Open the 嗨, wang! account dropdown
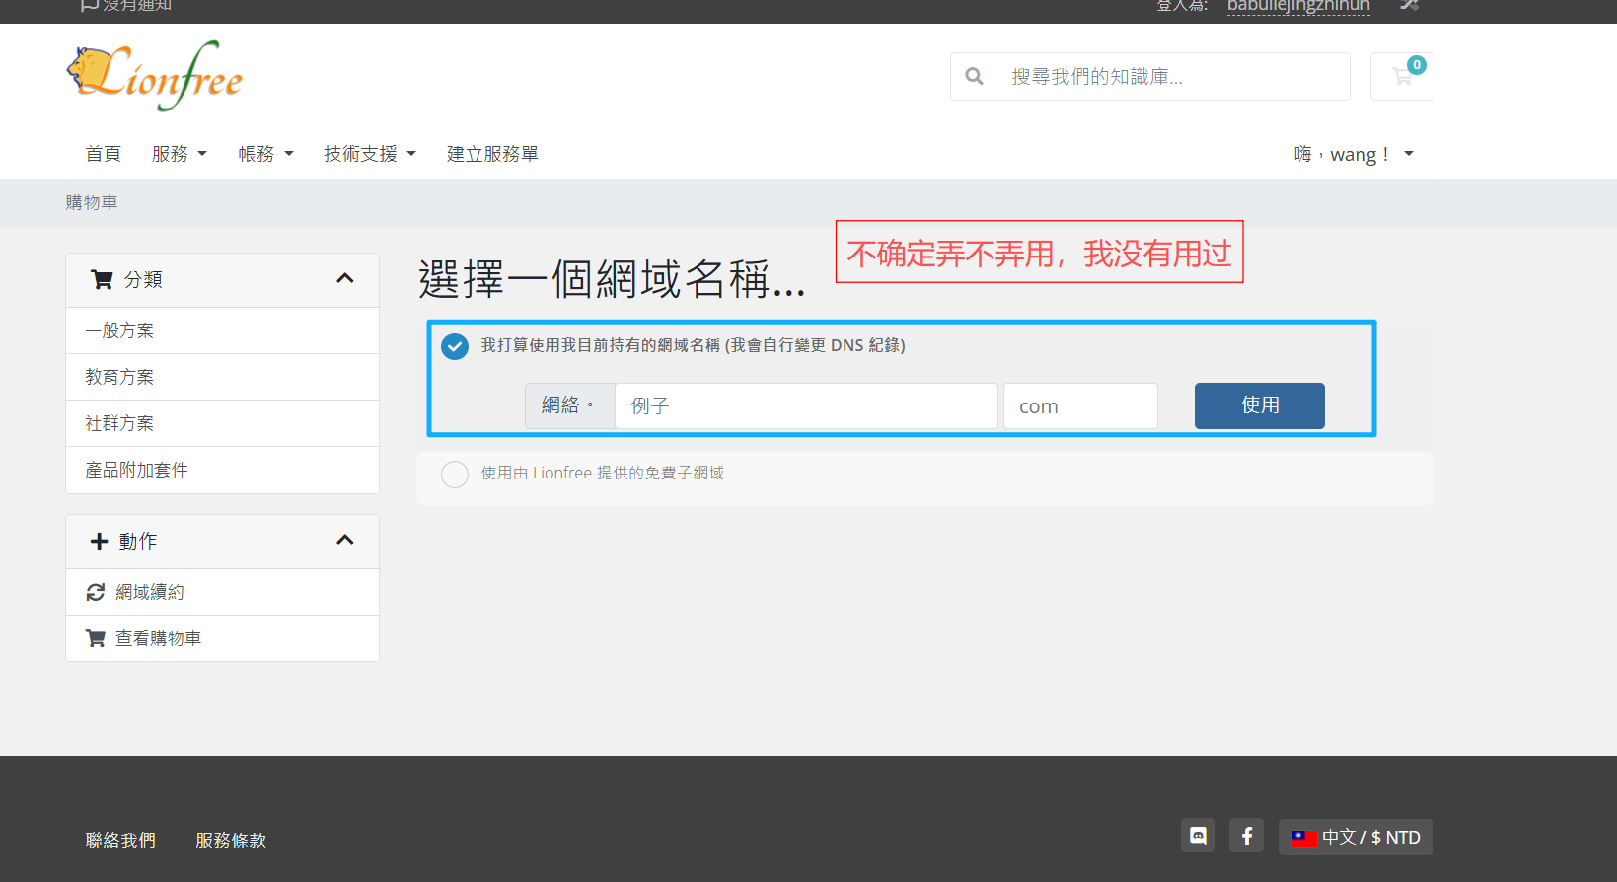Viewport: 1617px width, 882px height. pos(1354,154)
